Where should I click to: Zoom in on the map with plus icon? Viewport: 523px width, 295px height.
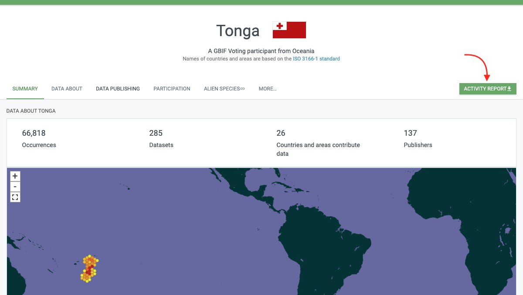(15, 176)
